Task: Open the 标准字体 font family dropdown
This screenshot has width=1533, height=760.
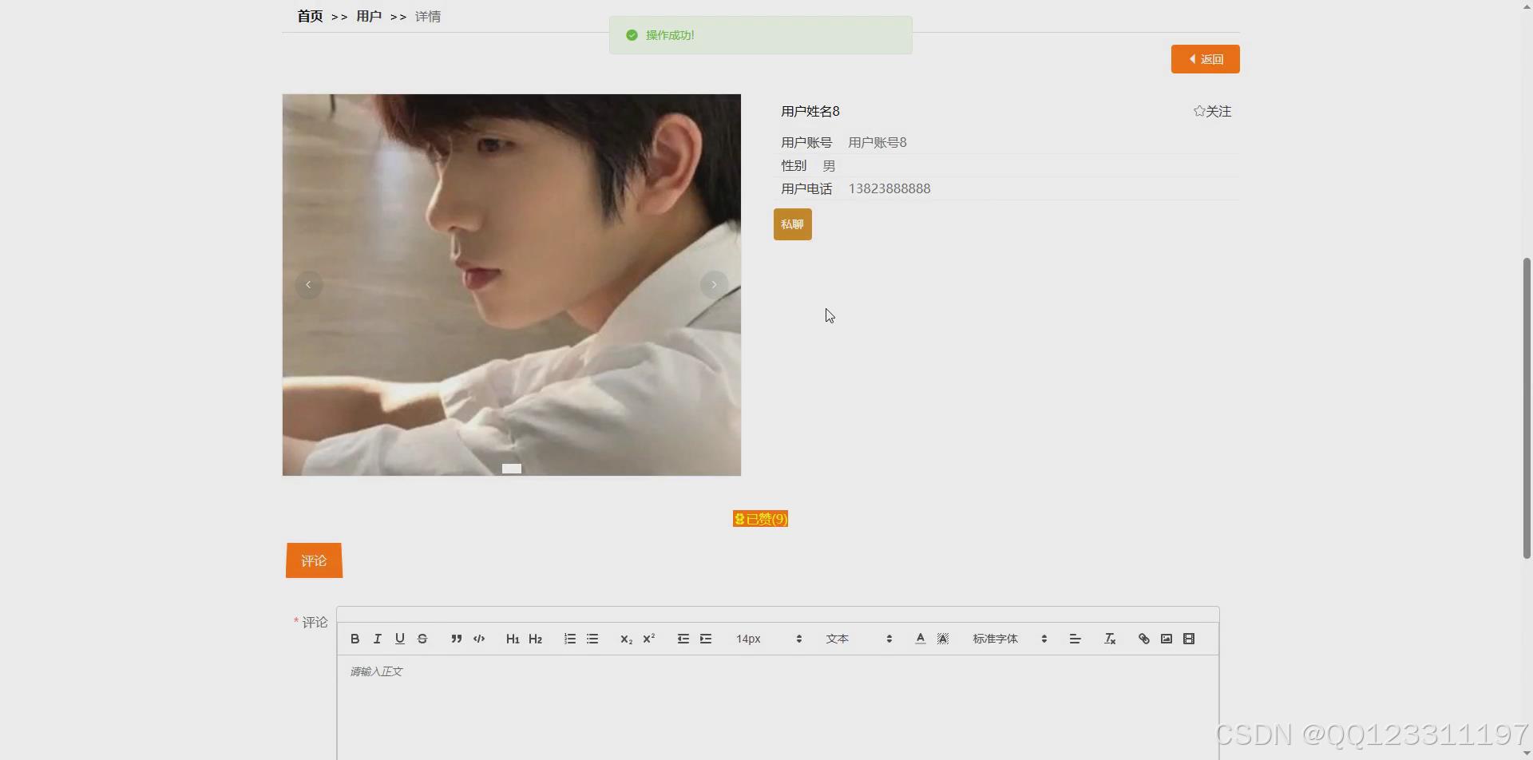Action: point(1009,639)
